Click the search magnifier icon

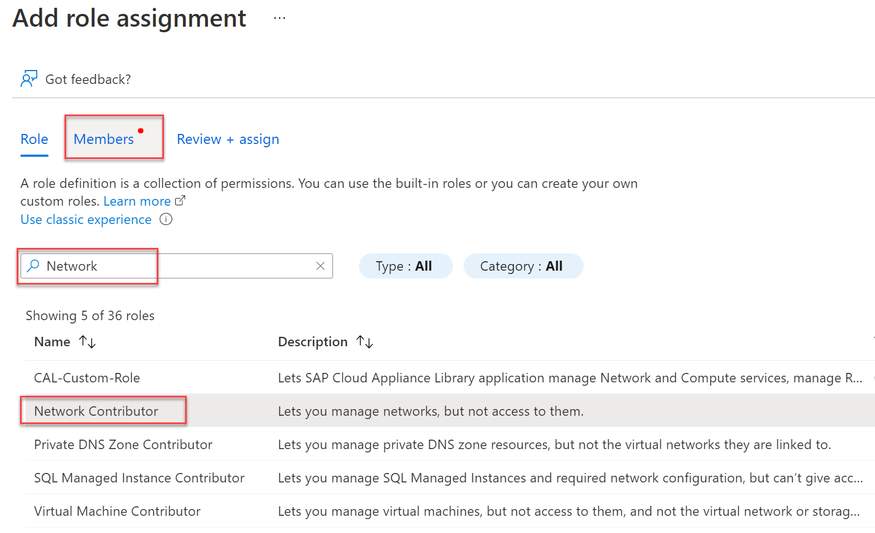(33, 266)
